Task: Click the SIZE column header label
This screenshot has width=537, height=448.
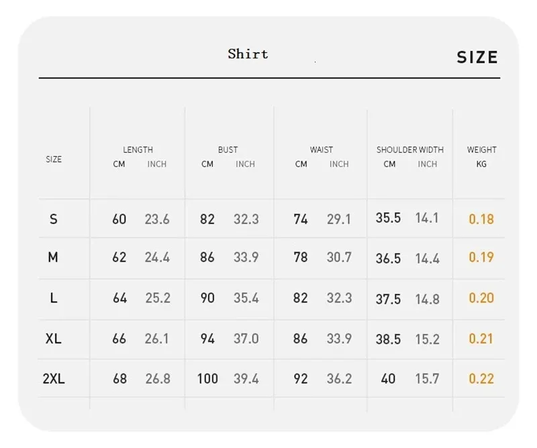Action: [54, 159]
